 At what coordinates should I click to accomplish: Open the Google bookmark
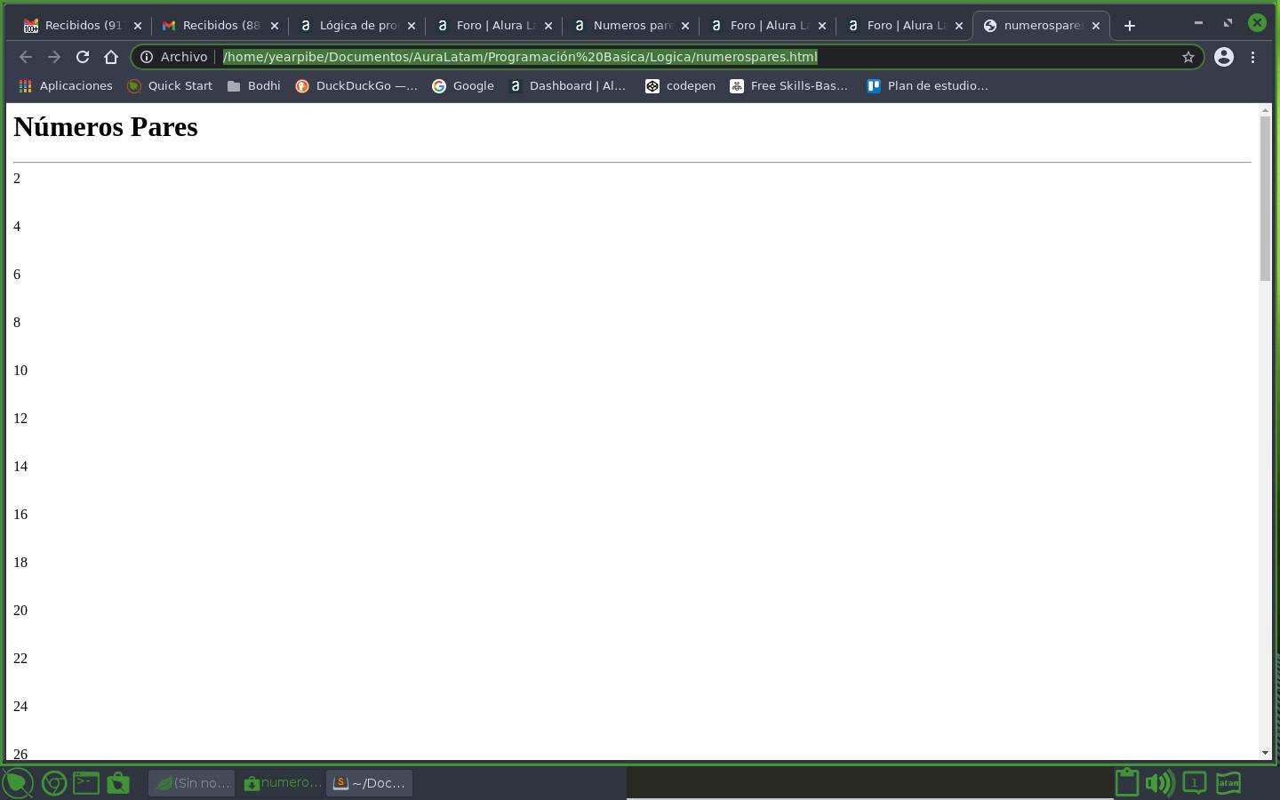point(463,86)
